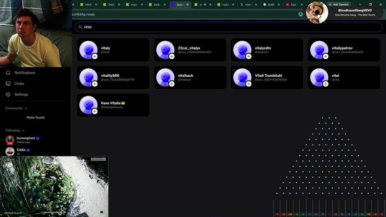Mute the audio-playing Kick tab
The height and width of the screenshot is (217, 386).
click(x=205, y=5)
